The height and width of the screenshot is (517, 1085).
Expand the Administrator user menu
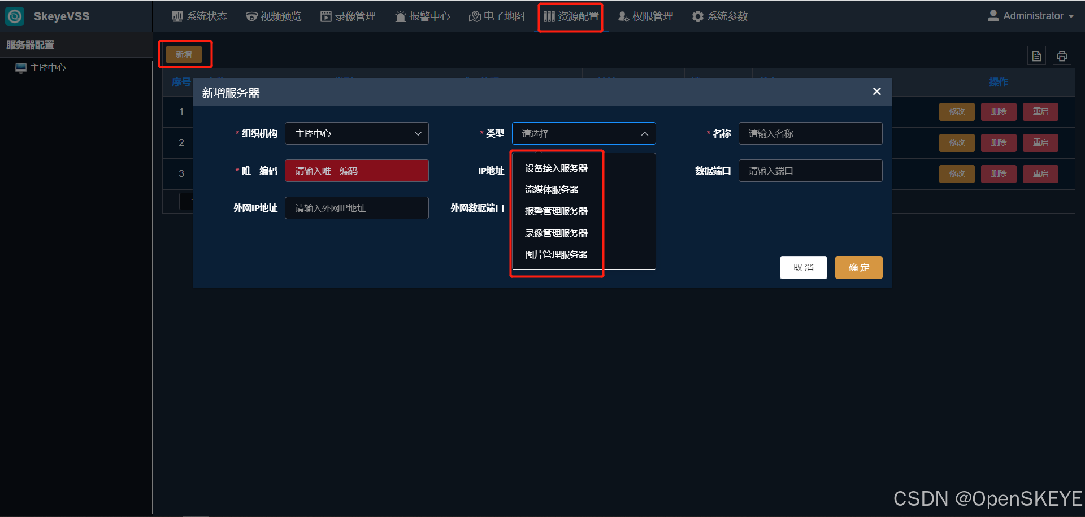(1031, 16)
